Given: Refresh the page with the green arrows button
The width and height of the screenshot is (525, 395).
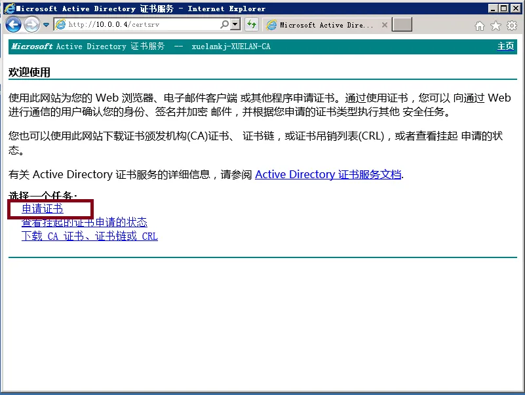Looking at the screenshot, I should (x=251, y=24).
